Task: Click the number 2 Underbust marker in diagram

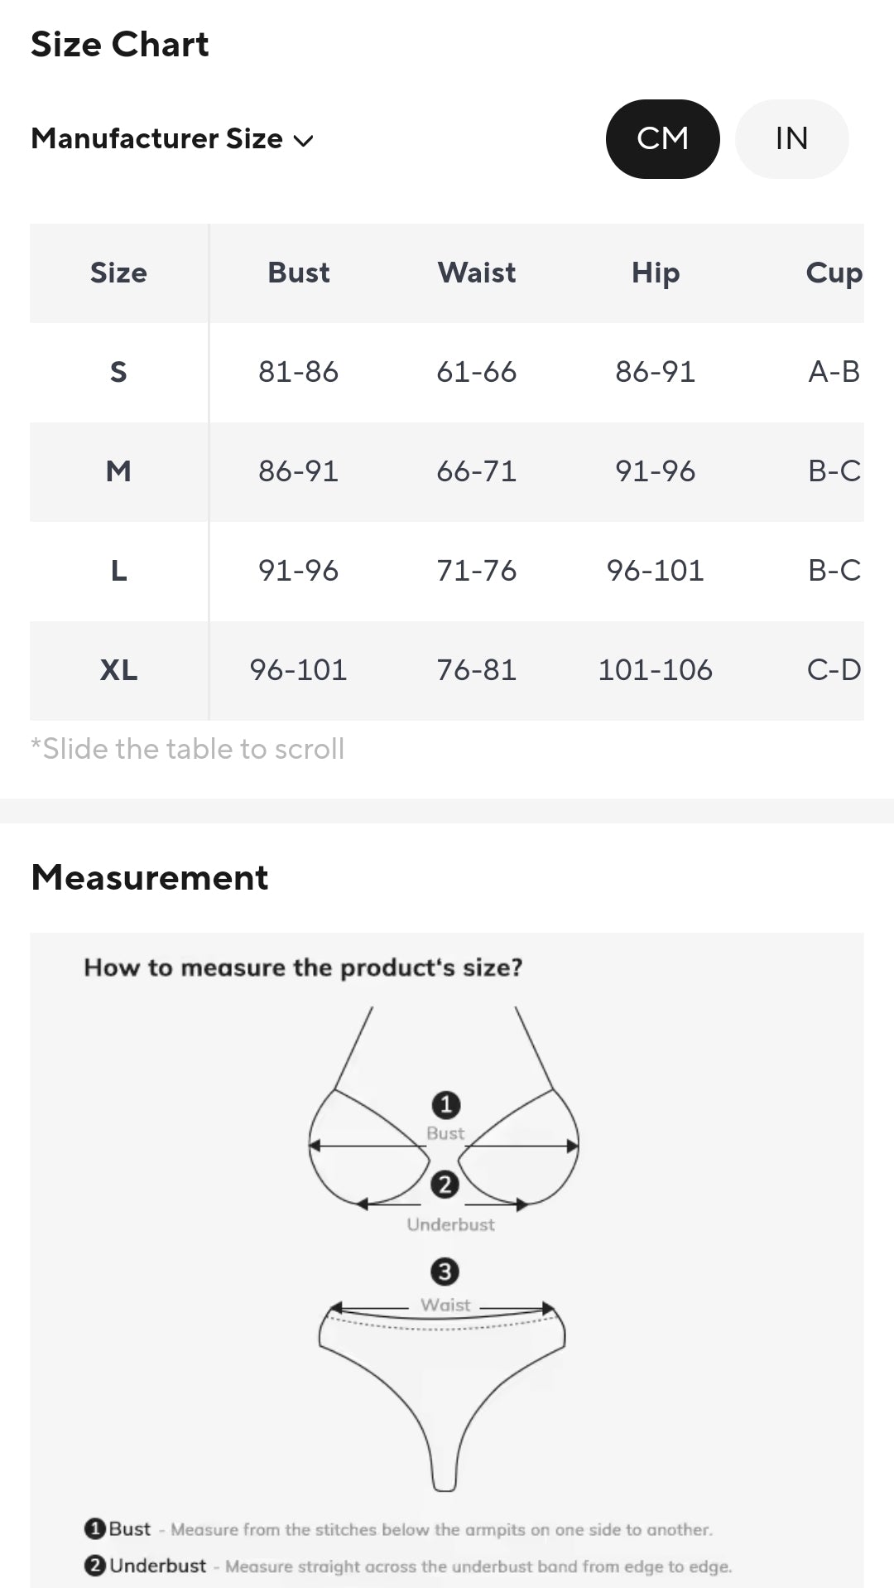Action: coord(445,1184)
